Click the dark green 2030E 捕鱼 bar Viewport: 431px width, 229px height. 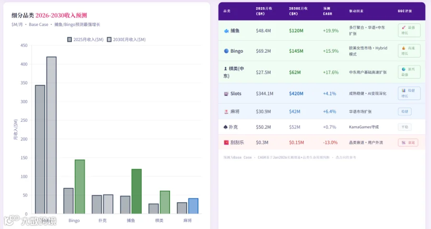(136, 191)
